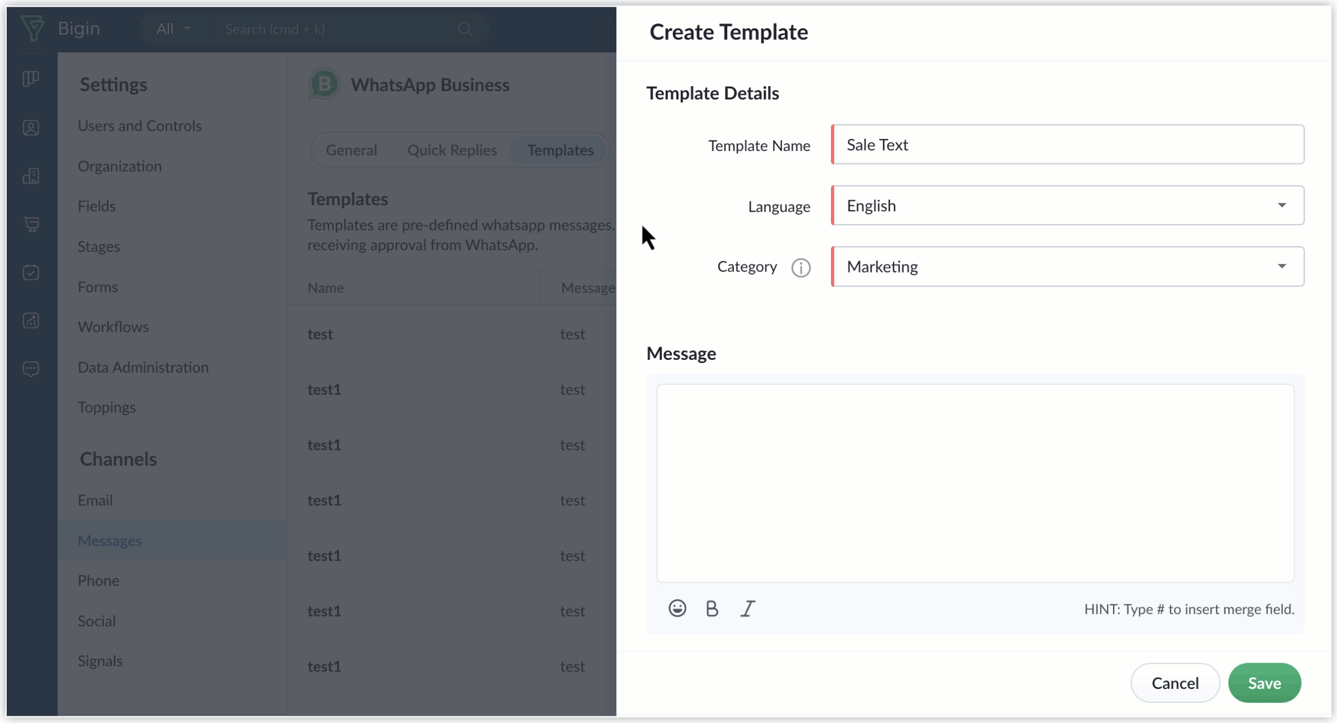
Task: Open the All search filter dropdown
Action: pyautogui.click(x=173, y=29)
